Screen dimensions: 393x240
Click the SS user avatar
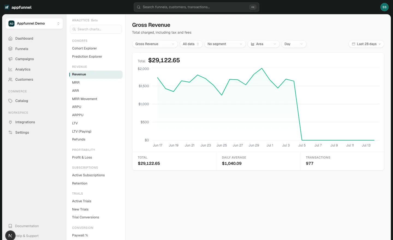(x=384, y=7)
